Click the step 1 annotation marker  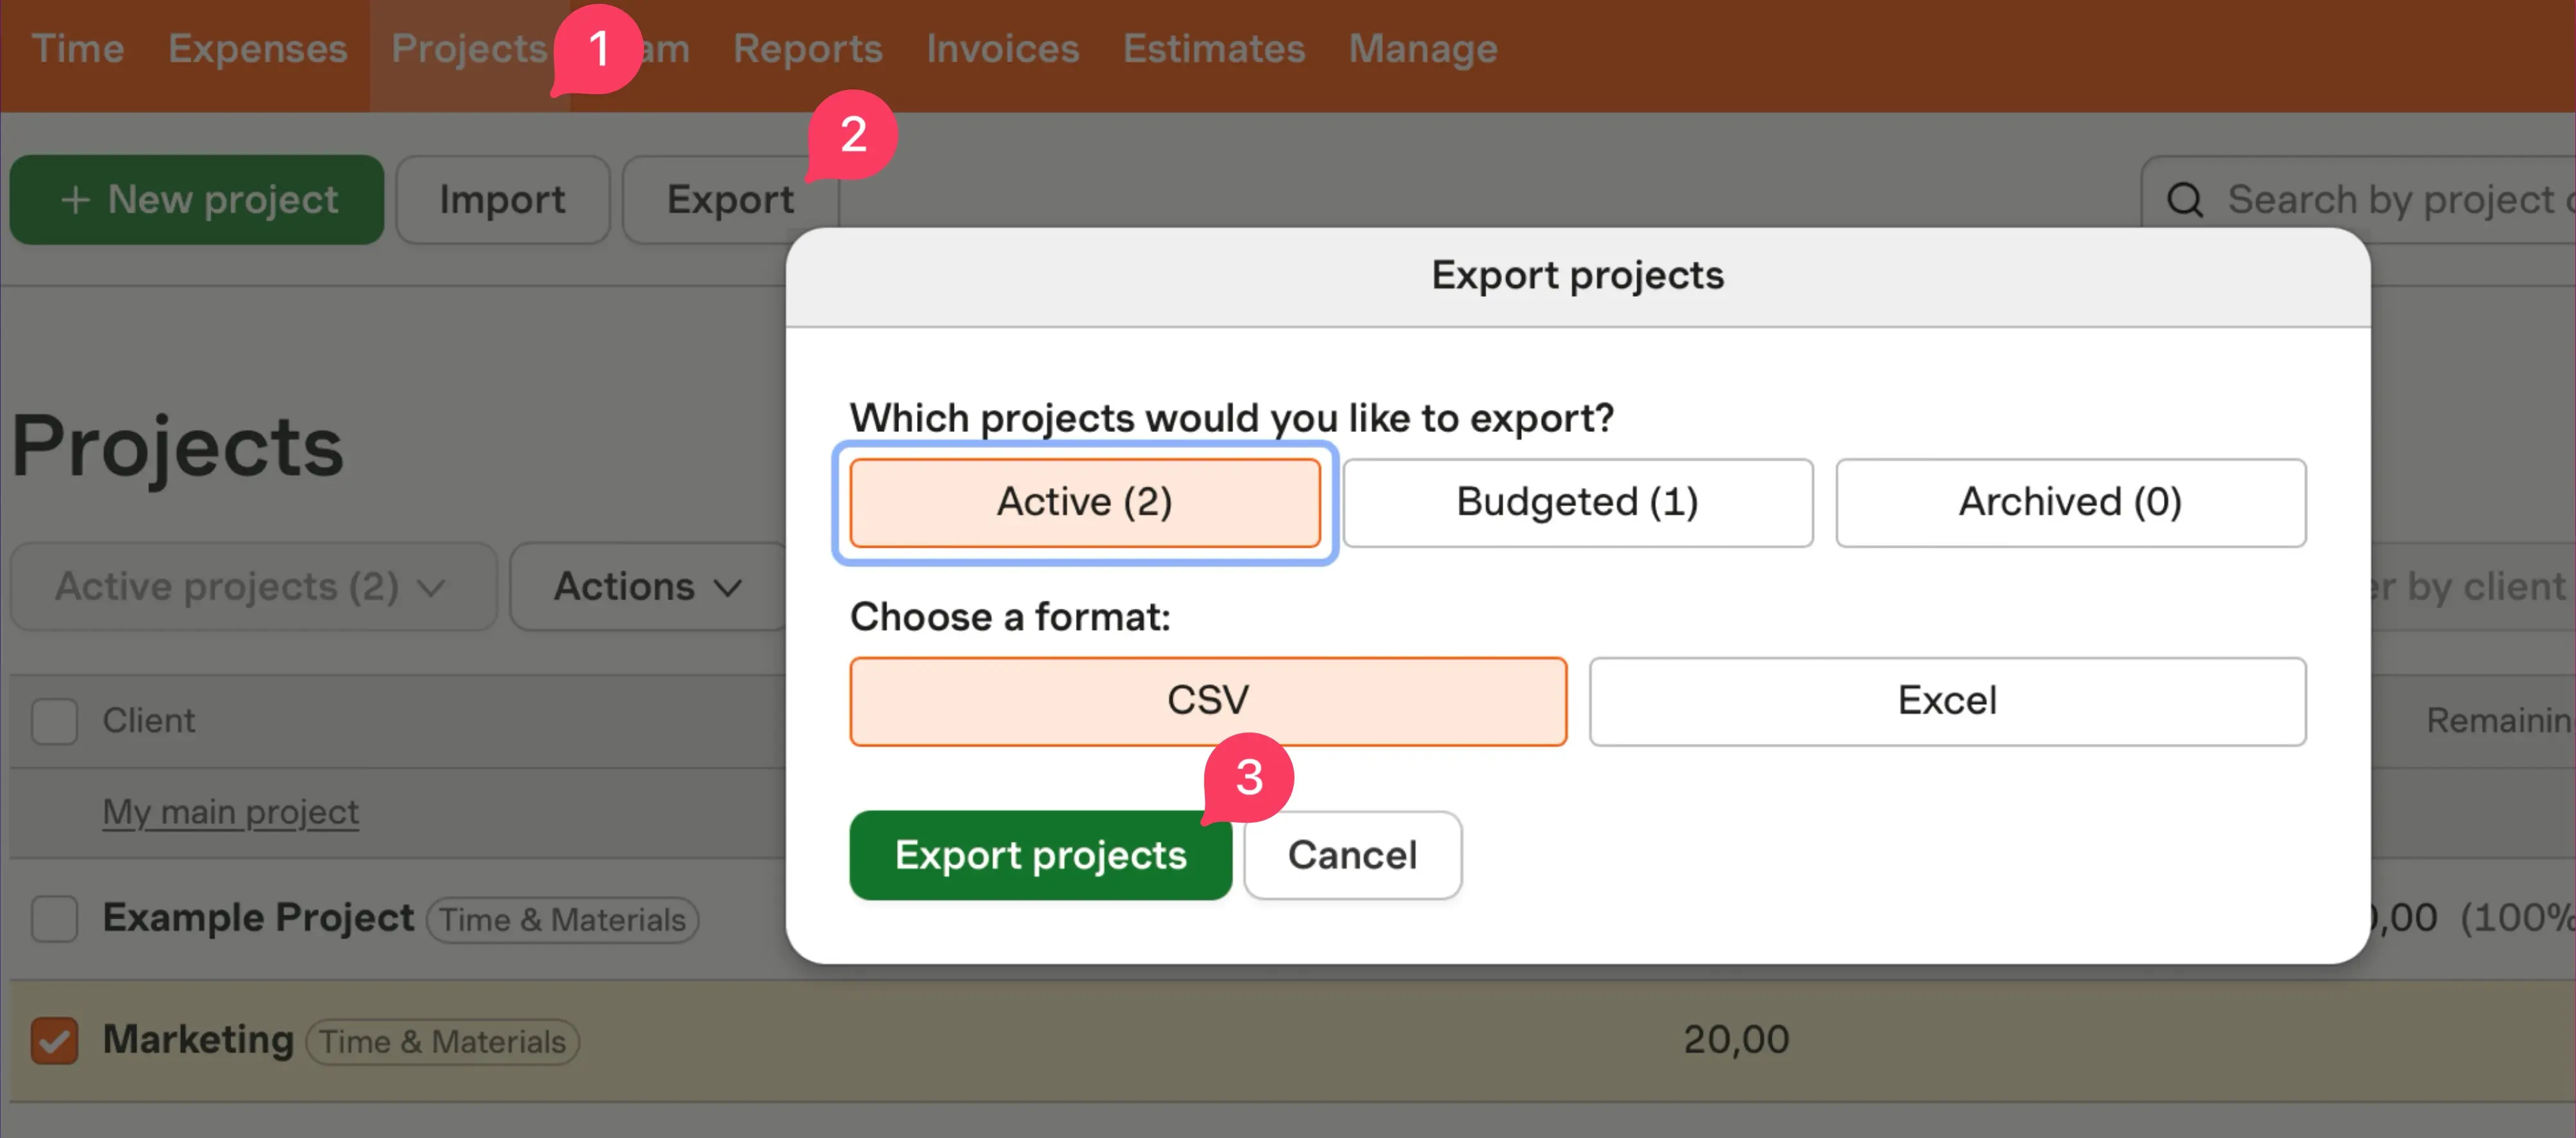coord(598,49)
